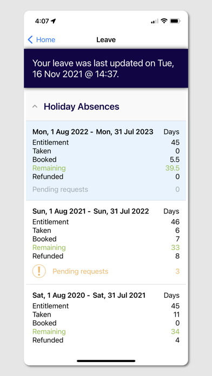Tap the pending requests warning icon
212x376 pixels.
point(39,271)
